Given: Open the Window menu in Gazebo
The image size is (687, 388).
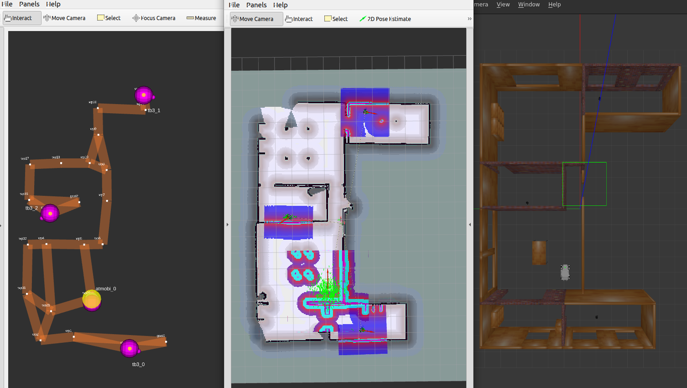Looking at the screenshot, I should (x=529, y=5).
